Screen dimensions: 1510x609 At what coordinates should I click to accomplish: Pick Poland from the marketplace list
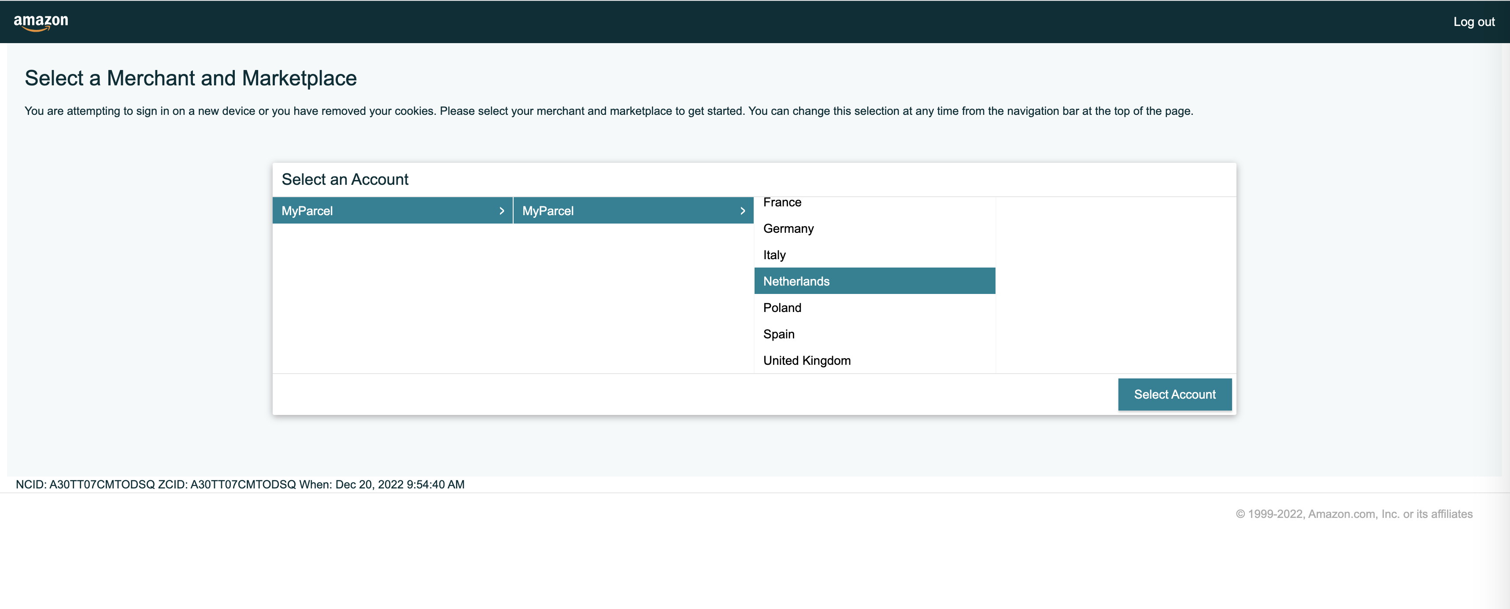tap(782, 308)
